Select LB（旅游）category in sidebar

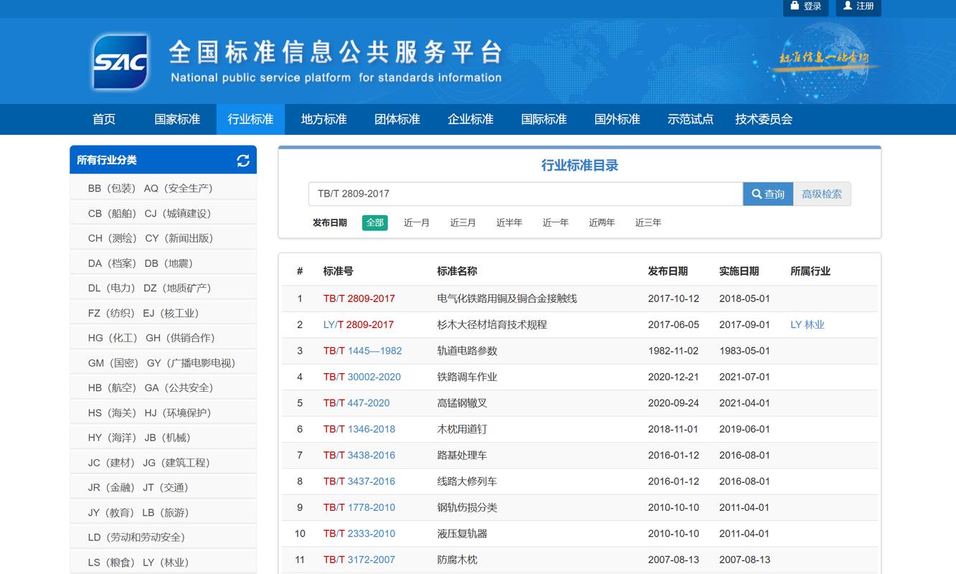click(166, 512)
